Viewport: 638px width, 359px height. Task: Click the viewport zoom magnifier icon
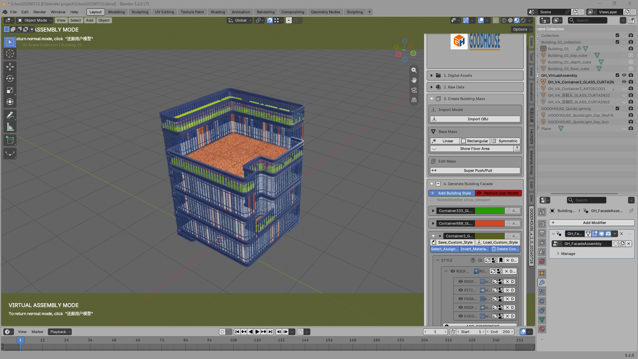pos(414,70)
